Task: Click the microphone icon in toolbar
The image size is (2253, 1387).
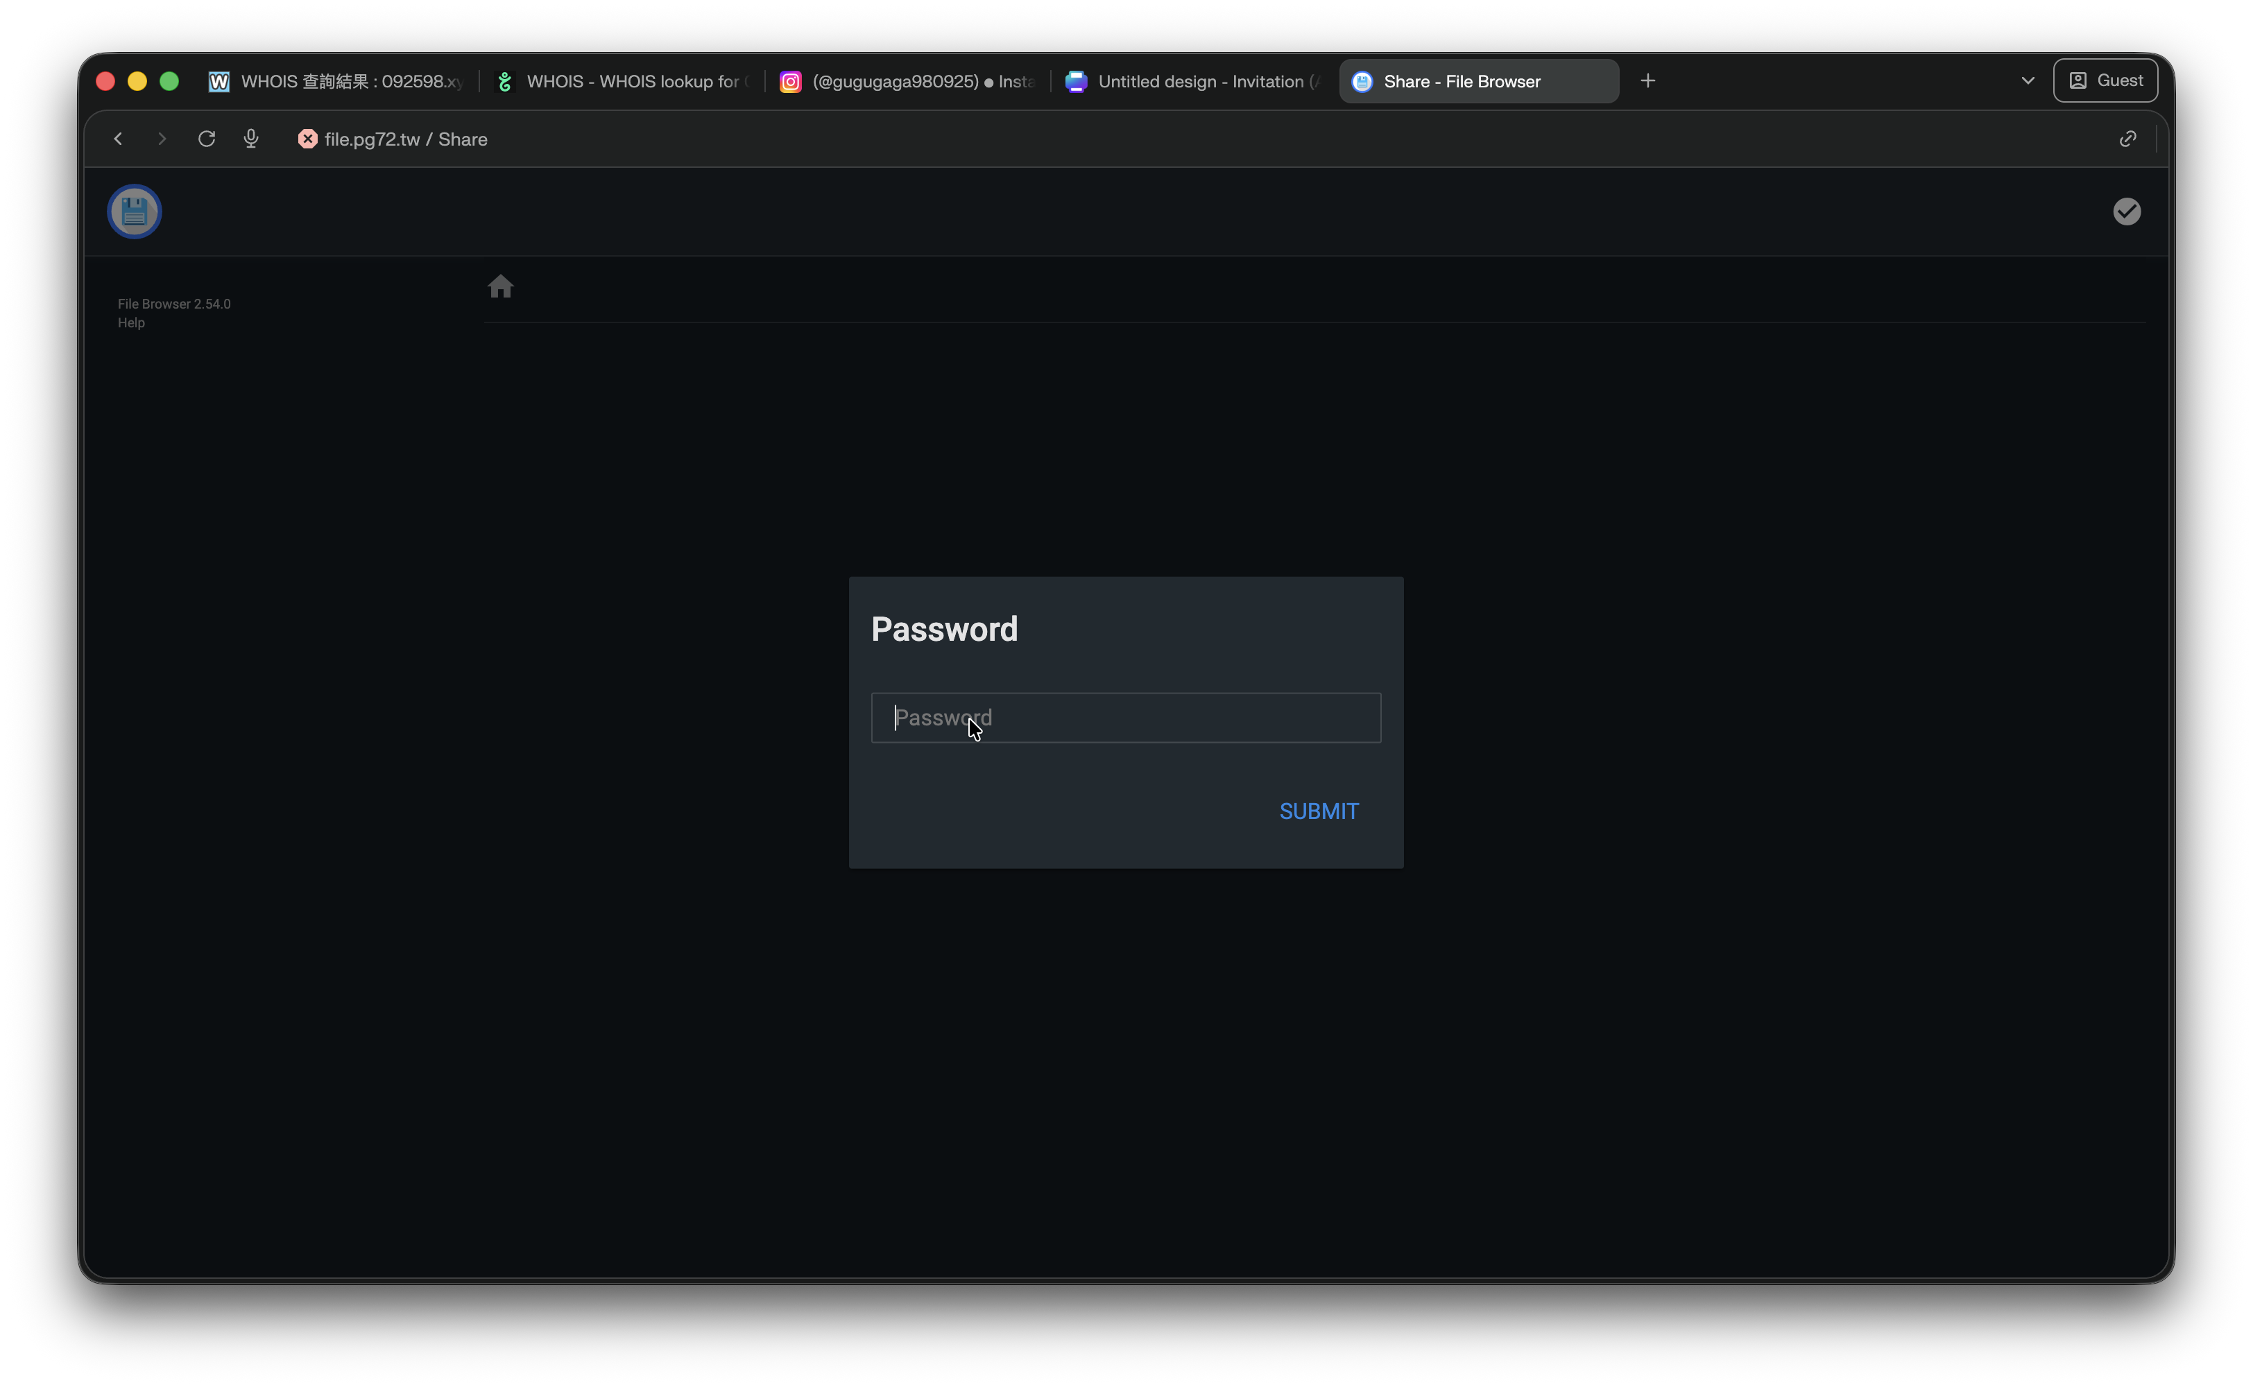Action: (250, 139)
